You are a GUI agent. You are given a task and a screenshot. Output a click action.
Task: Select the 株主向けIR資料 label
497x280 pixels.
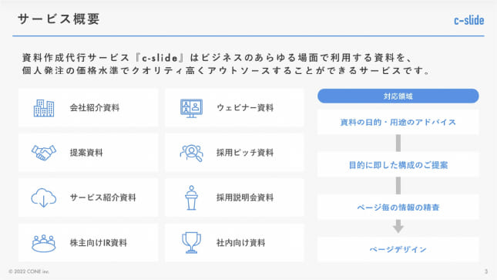[99, 243]
